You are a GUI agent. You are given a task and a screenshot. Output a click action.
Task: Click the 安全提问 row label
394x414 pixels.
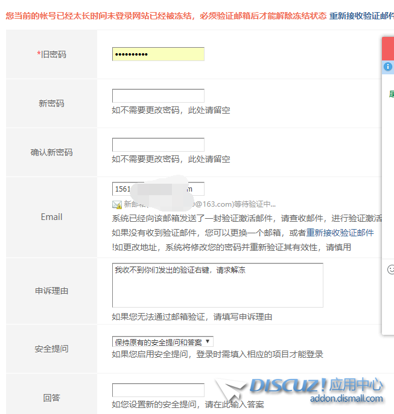click(x=51, y=349)
